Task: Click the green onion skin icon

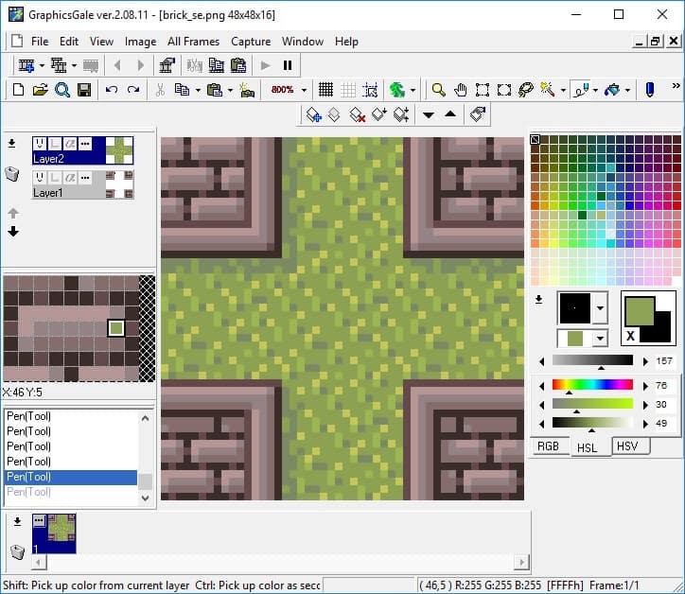Action: pos(397,90)
